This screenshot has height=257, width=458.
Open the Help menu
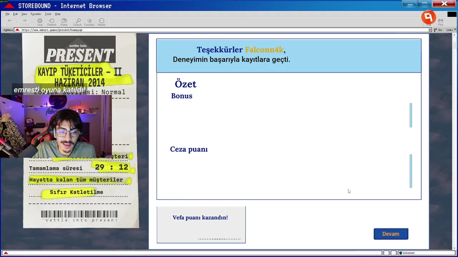(x=58, y=14)
